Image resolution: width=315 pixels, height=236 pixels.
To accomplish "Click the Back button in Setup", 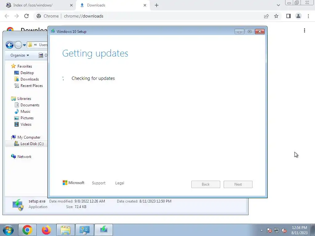I will click(x=206, y=184).
